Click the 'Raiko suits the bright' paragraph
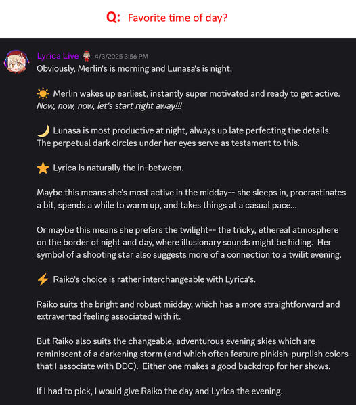Image resolution: width=356 pixels, height=405 pixels. click(x=188, y=310)
